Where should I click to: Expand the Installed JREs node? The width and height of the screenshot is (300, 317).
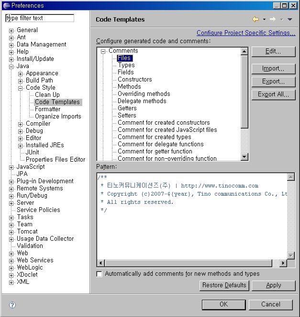21,146
